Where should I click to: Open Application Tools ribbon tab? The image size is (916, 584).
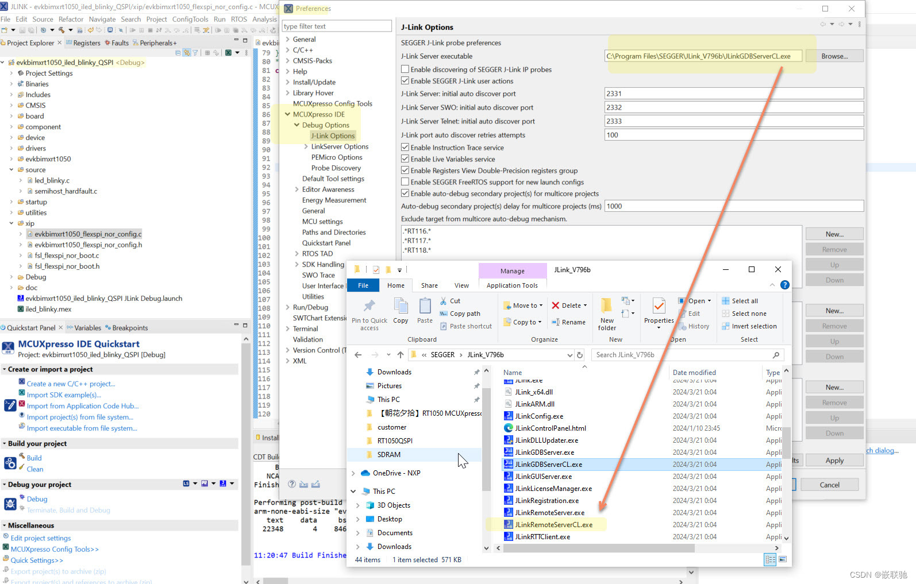512,285
